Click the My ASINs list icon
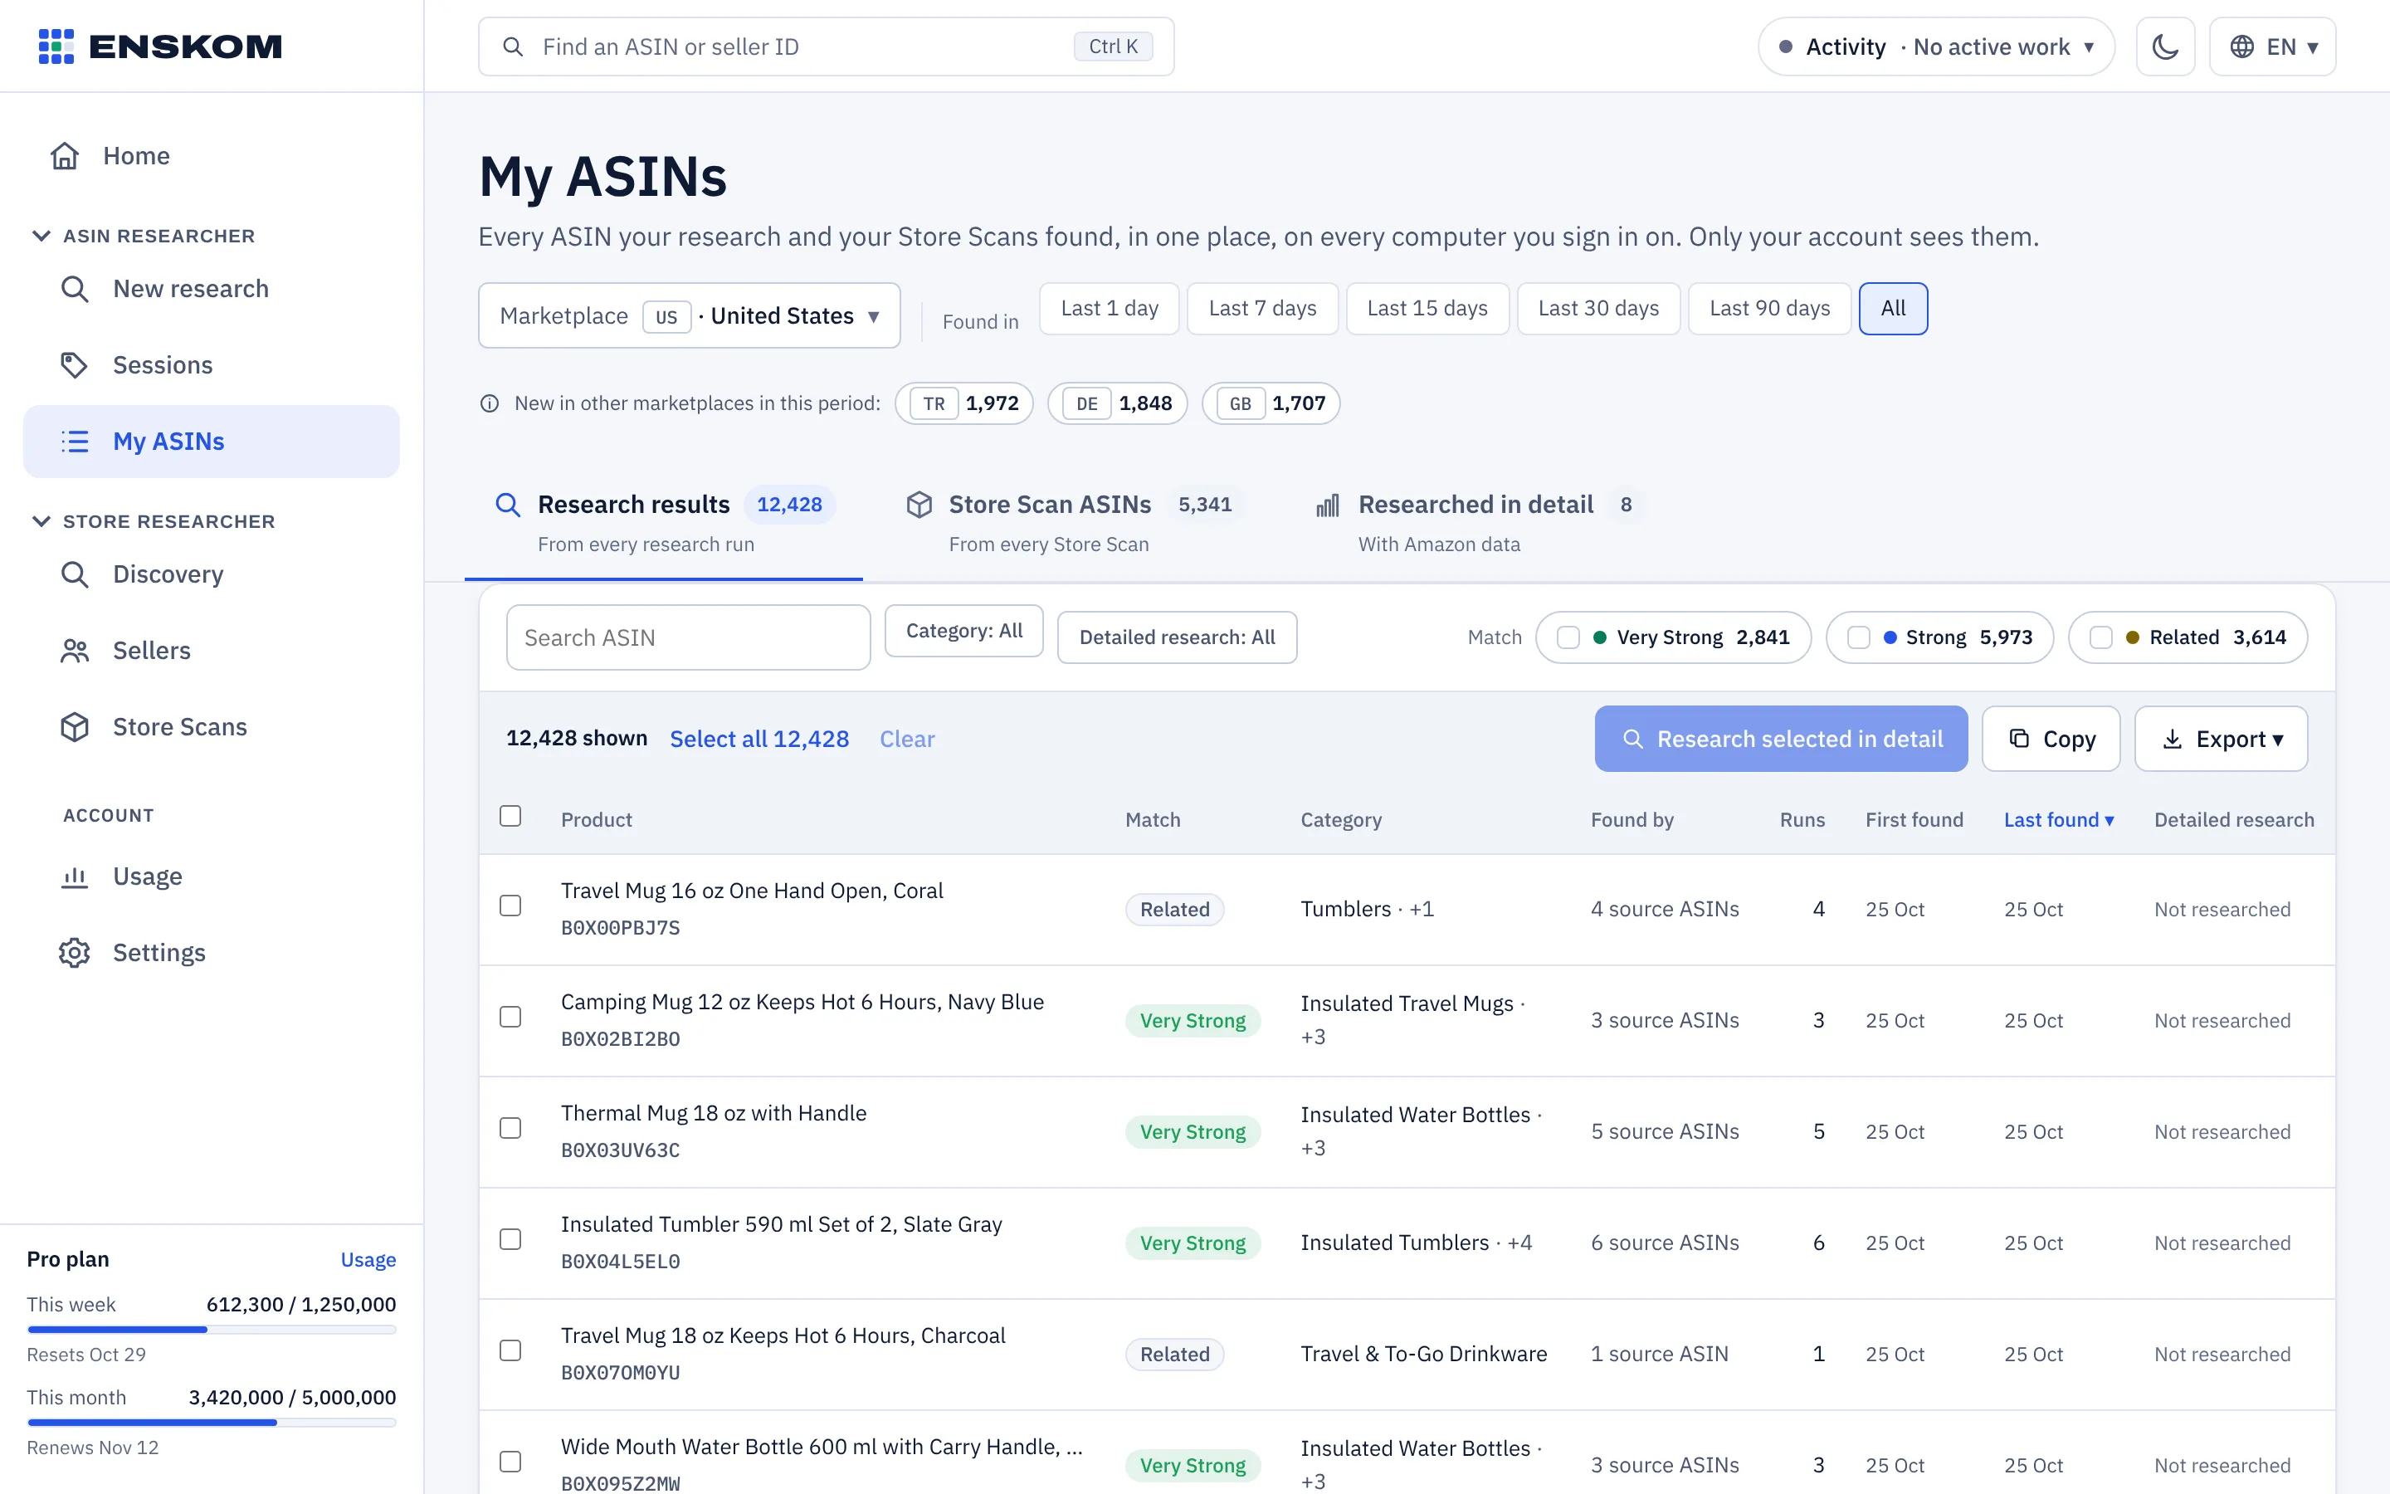This screenshot has height=1494, width=2390. [x=75, y=441]
